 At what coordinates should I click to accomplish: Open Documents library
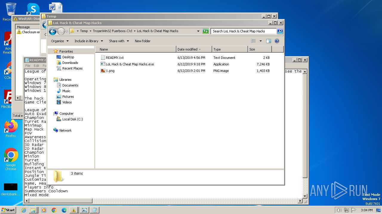pyautogui.click(x=70, y=85)
